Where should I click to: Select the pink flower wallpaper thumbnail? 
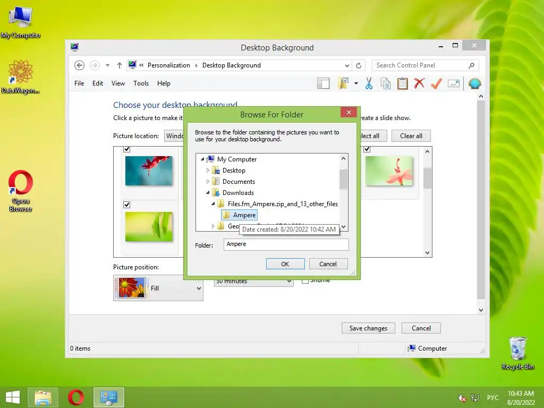(389, 171)
